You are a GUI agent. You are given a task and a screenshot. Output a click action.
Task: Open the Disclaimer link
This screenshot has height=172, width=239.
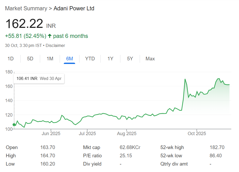[55, 46]
